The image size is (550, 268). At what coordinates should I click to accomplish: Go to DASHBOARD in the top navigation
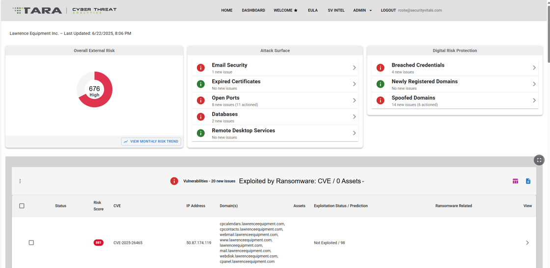pos(253,10)
